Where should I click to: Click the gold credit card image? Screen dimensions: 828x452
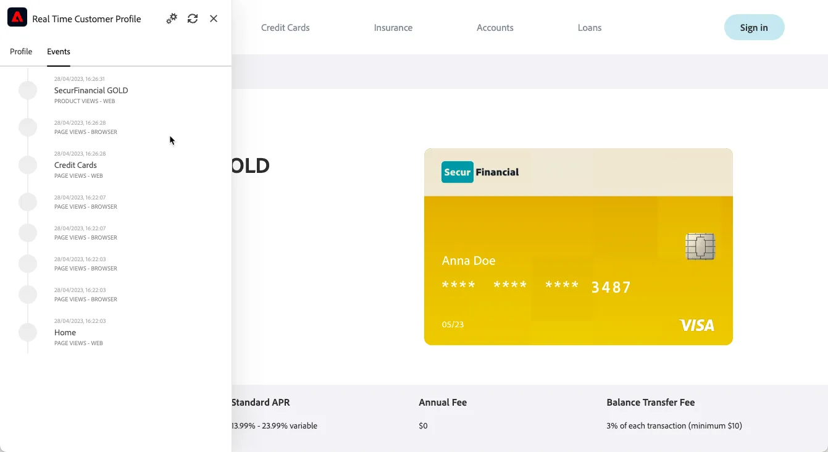pyautogui.click(x=579, y=247)
